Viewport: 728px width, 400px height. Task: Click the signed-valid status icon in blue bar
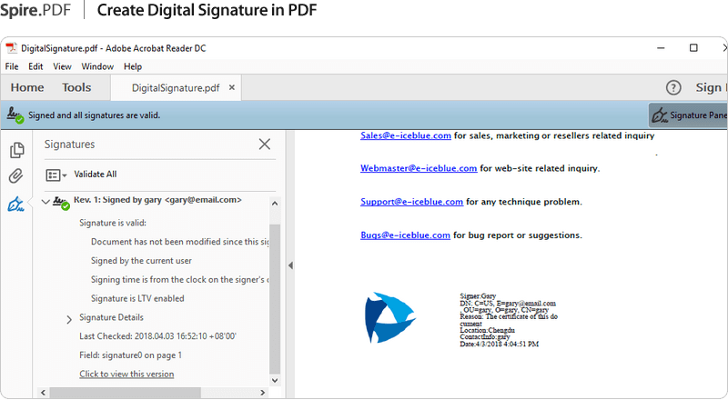[15, 115]
